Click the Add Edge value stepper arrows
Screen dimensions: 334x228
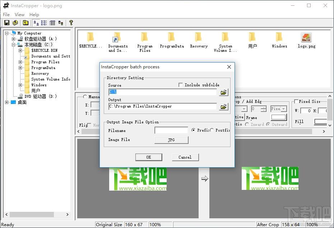(264, 109)
